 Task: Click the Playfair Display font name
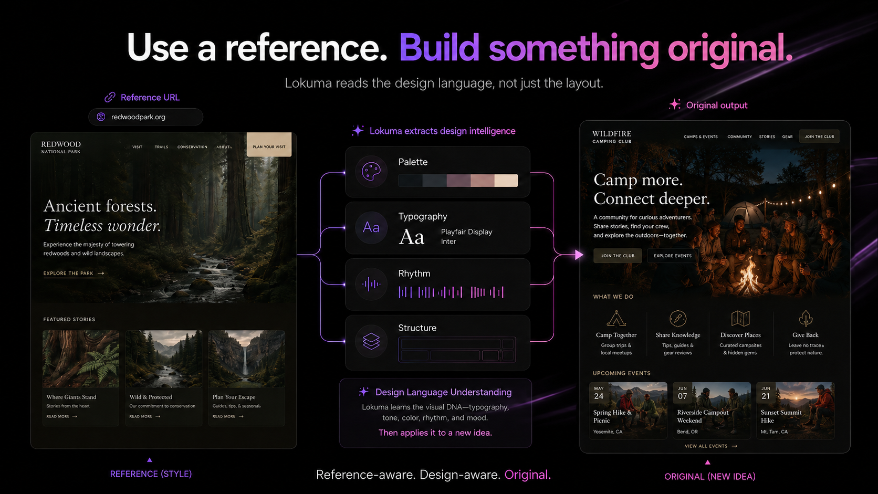click(466, 232)
